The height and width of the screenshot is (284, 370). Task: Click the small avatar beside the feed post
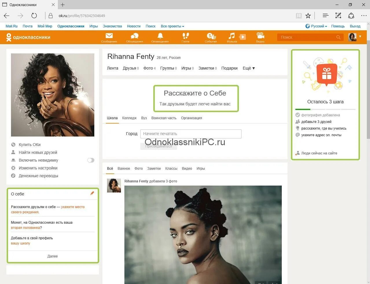click(x=114, y=186)
